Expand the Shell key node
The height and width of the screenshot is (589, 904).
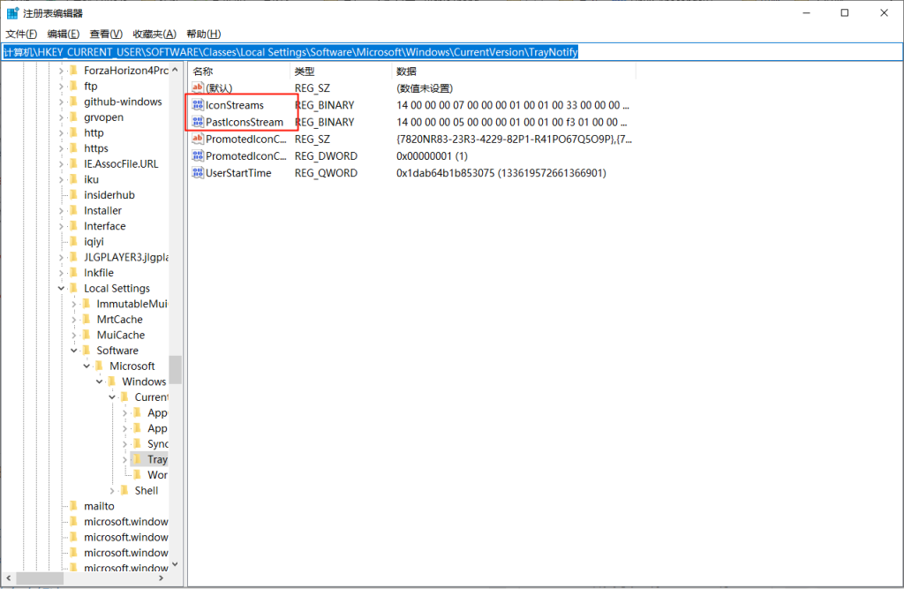[112, 491]
